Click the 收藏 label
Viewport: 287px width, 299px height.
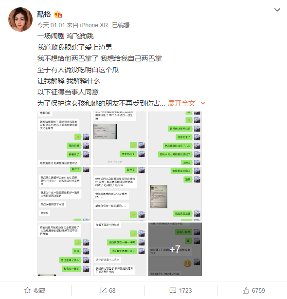click(39, 290)
